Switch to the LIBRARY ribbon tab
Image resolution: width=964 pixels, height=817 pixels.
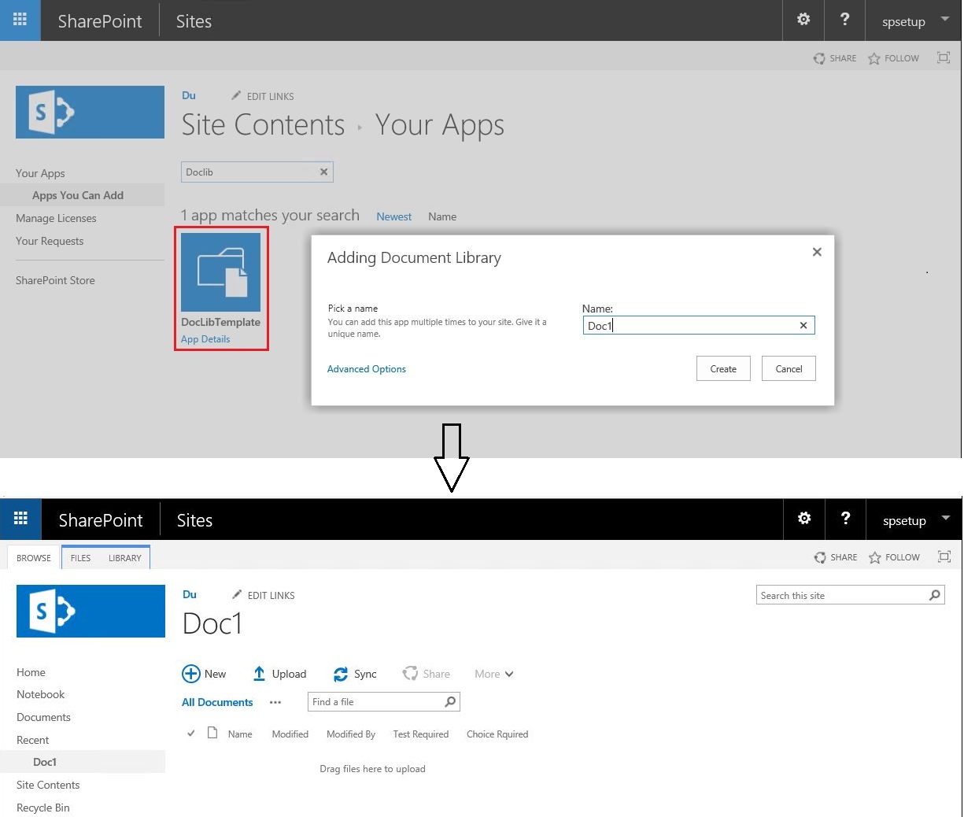click(125, 557)
